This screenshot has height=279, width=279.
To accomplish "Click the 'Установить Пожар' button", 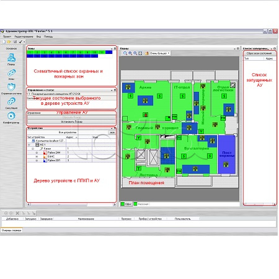I will coord(71,122).
